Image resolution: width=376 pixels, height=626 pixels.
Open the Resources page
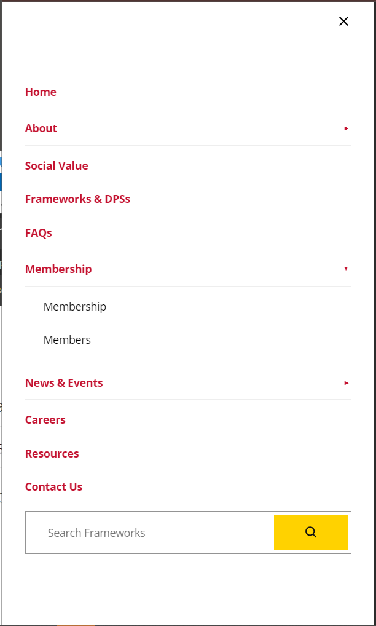(x=52, y=453)
